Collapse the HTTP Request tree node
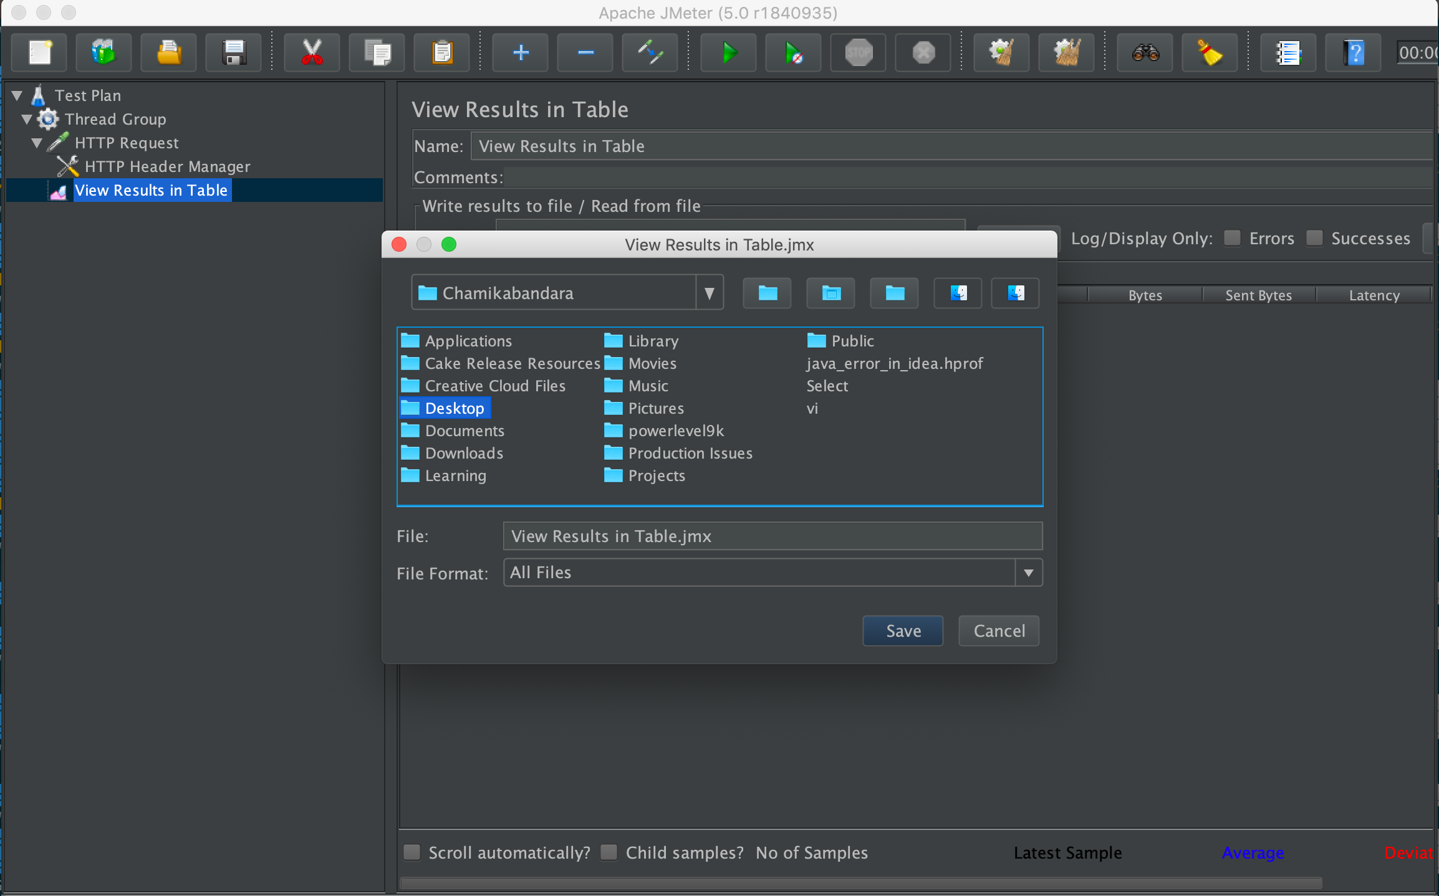Screen dimensions: 1439x896 (37, 143)
